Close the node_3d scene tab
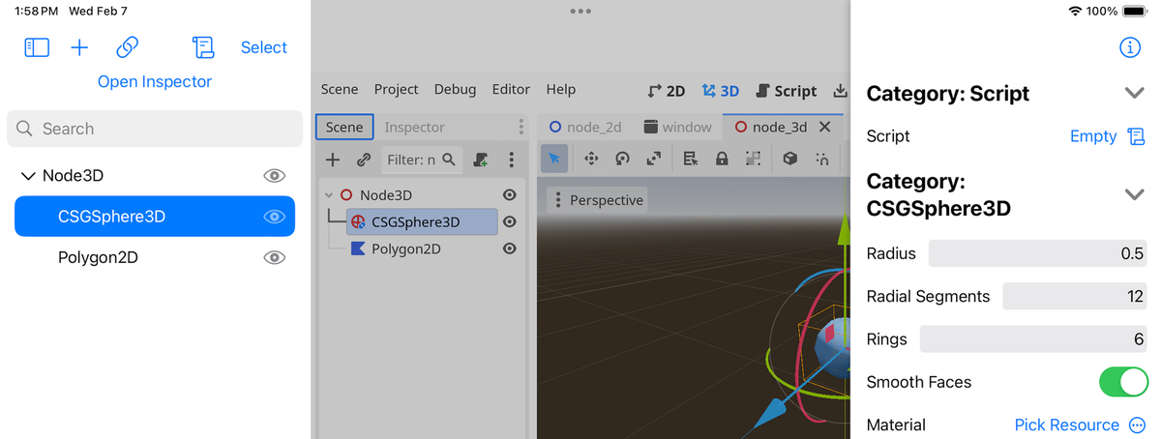 tap(825, 127)
